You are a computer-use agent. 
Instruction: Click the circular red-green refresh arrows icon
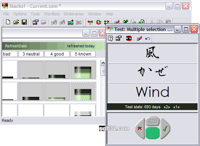point(98,22)
